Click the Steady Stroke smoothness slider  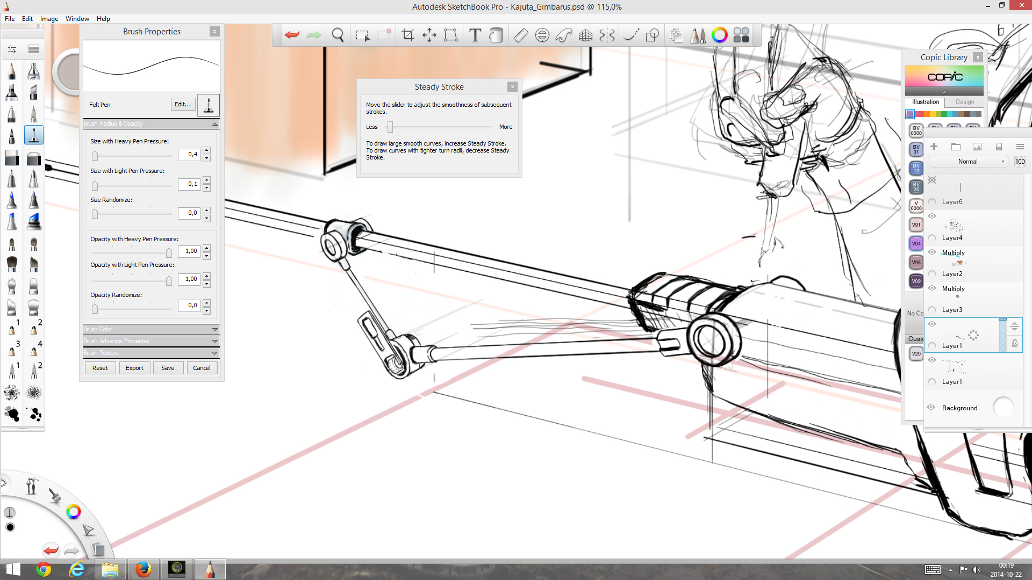(x=390, y=127)
